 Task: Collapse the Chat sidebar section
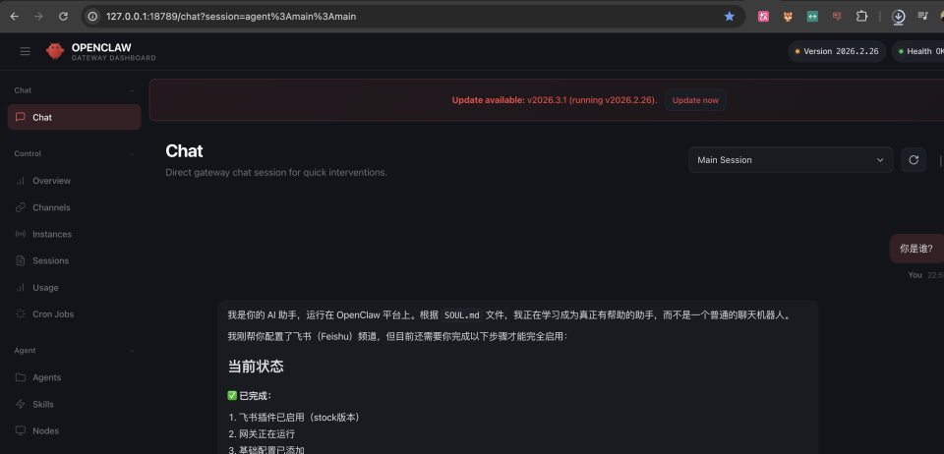tap(132, 90)
